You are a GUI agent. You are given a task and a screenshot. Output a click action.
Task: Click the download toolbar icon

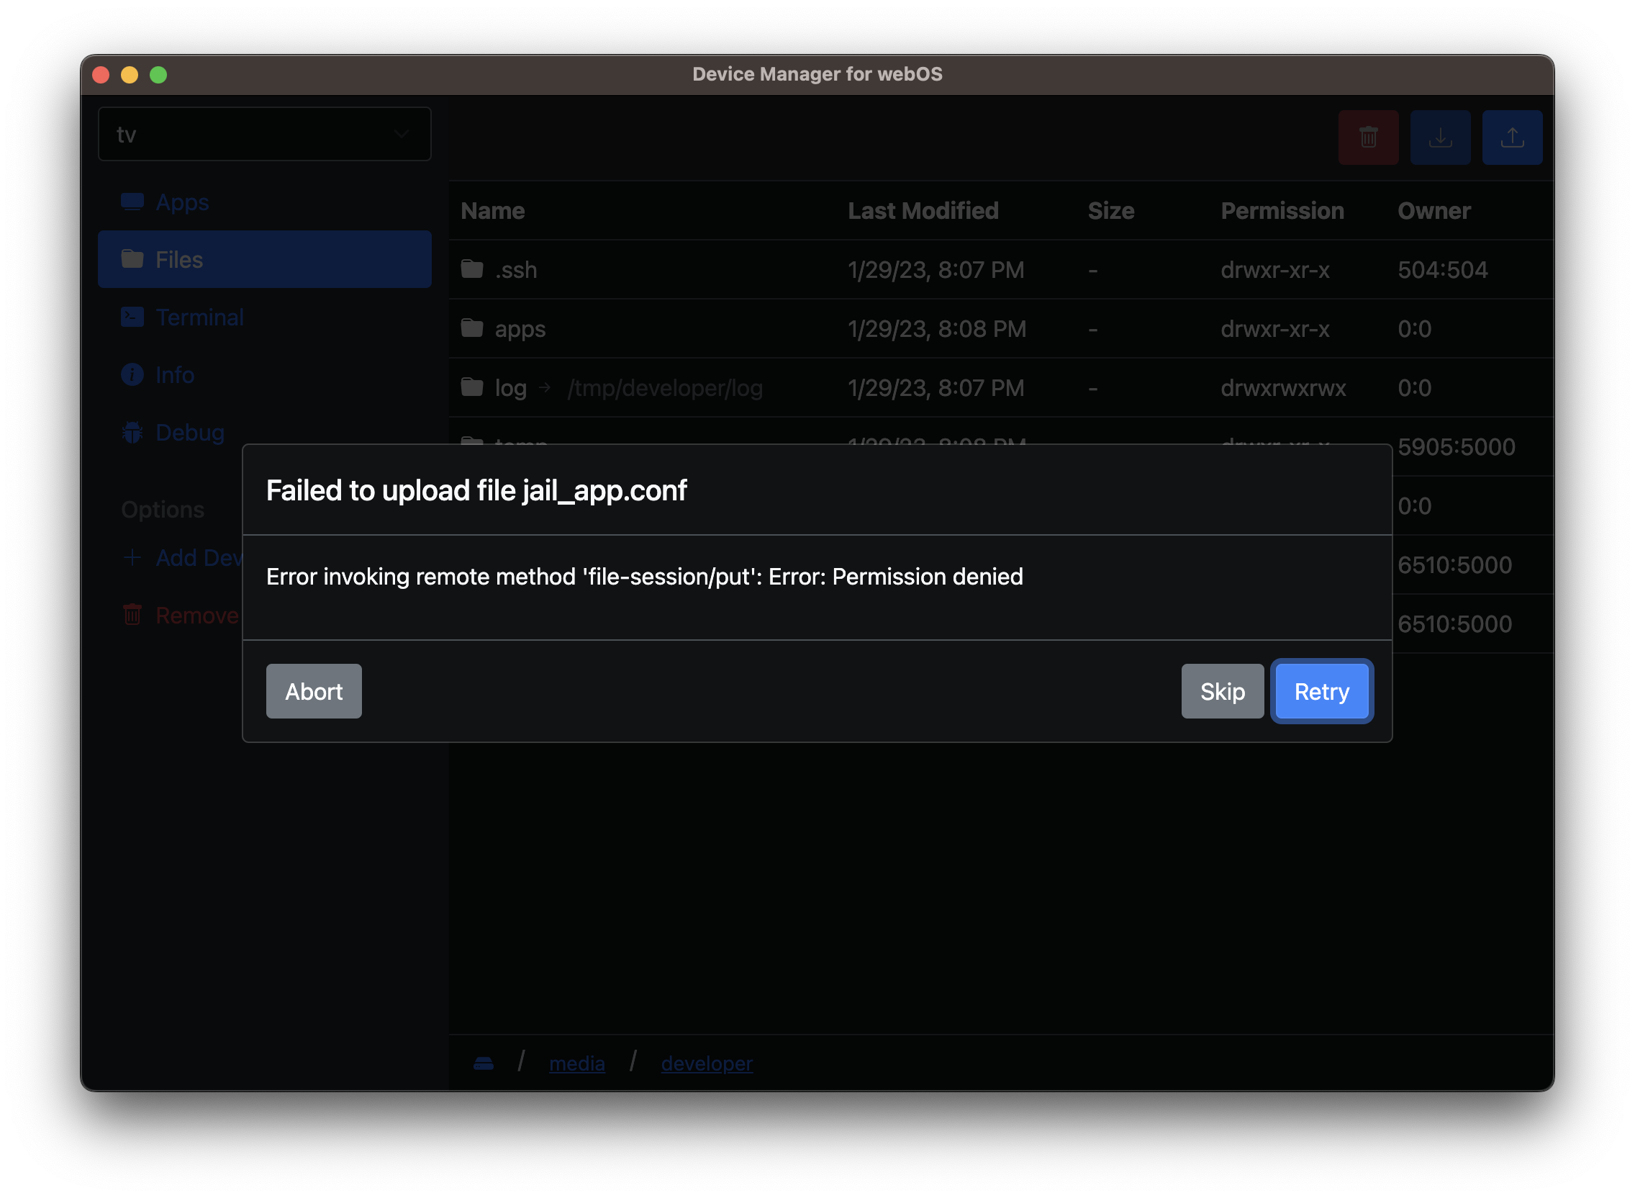(x=1439, y=137)
